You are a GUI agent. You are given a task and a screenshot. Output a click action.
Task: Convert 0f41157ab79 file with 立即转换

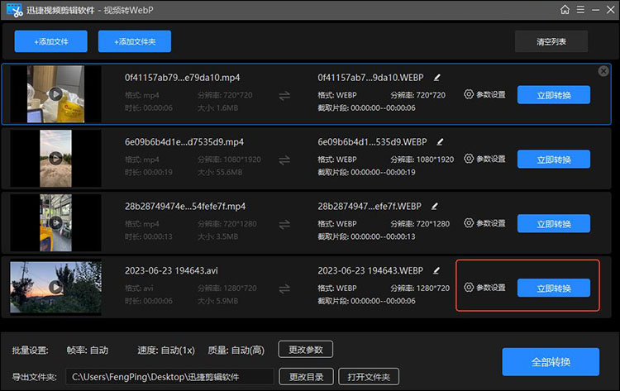(554, 95)
